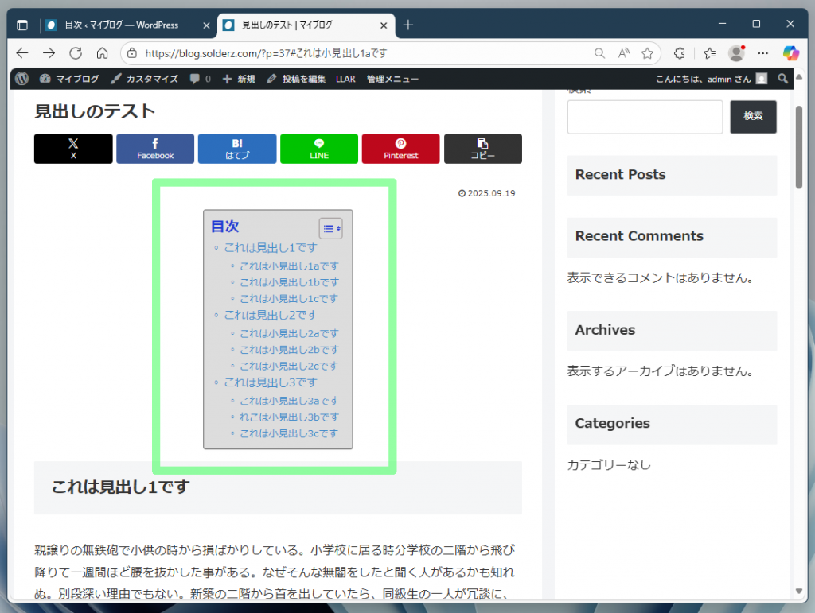The width and height of the screenshot is (815, 613).
Task: Click the WordPress logo in admin bar
Action: 22,79
